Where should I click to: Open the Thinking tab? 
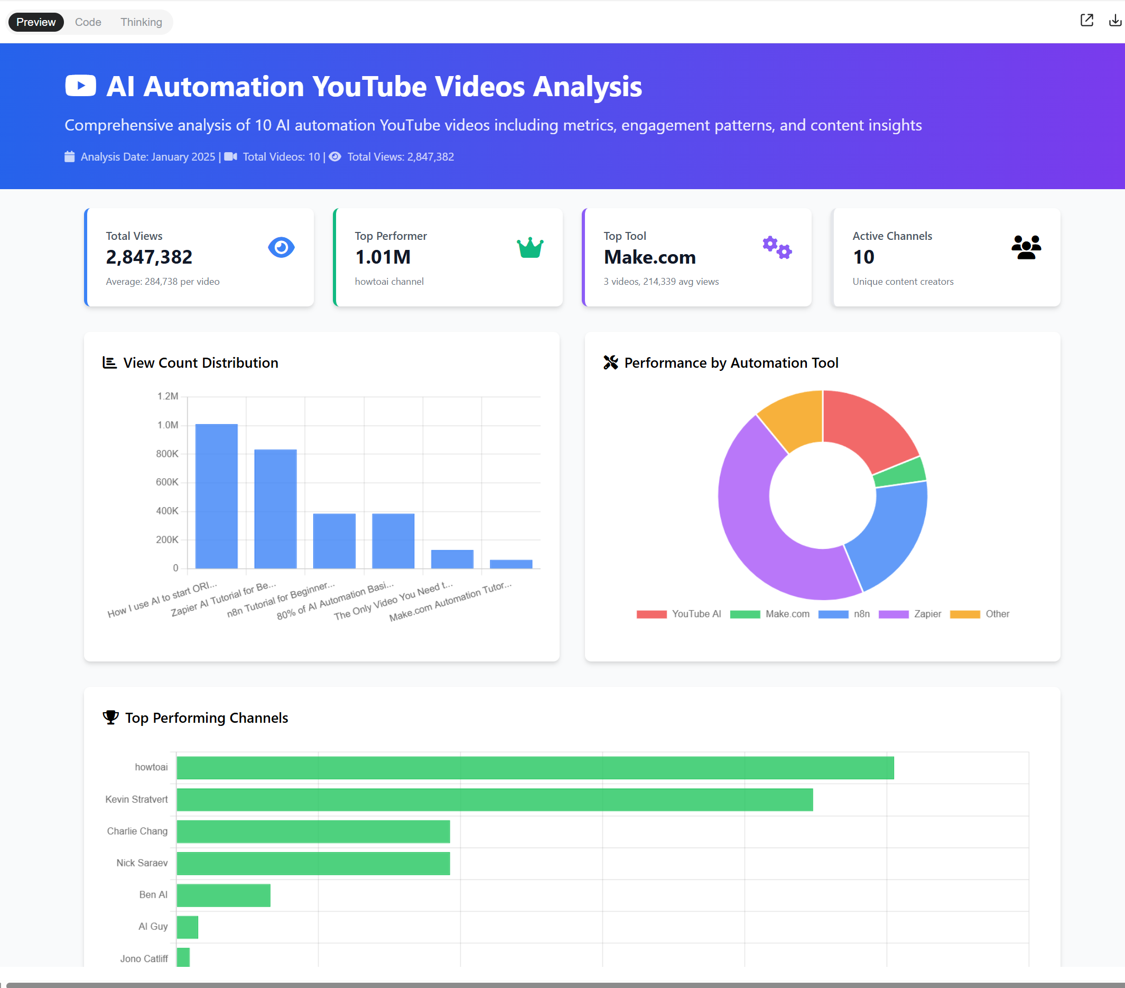(x=141, y=22)
